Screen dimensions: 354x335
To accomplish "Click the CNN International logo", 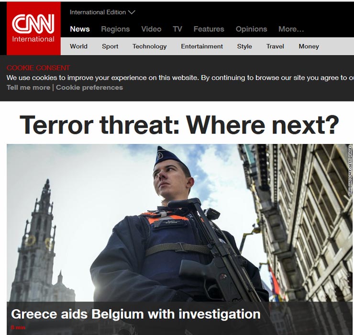I will click(33, 28).
